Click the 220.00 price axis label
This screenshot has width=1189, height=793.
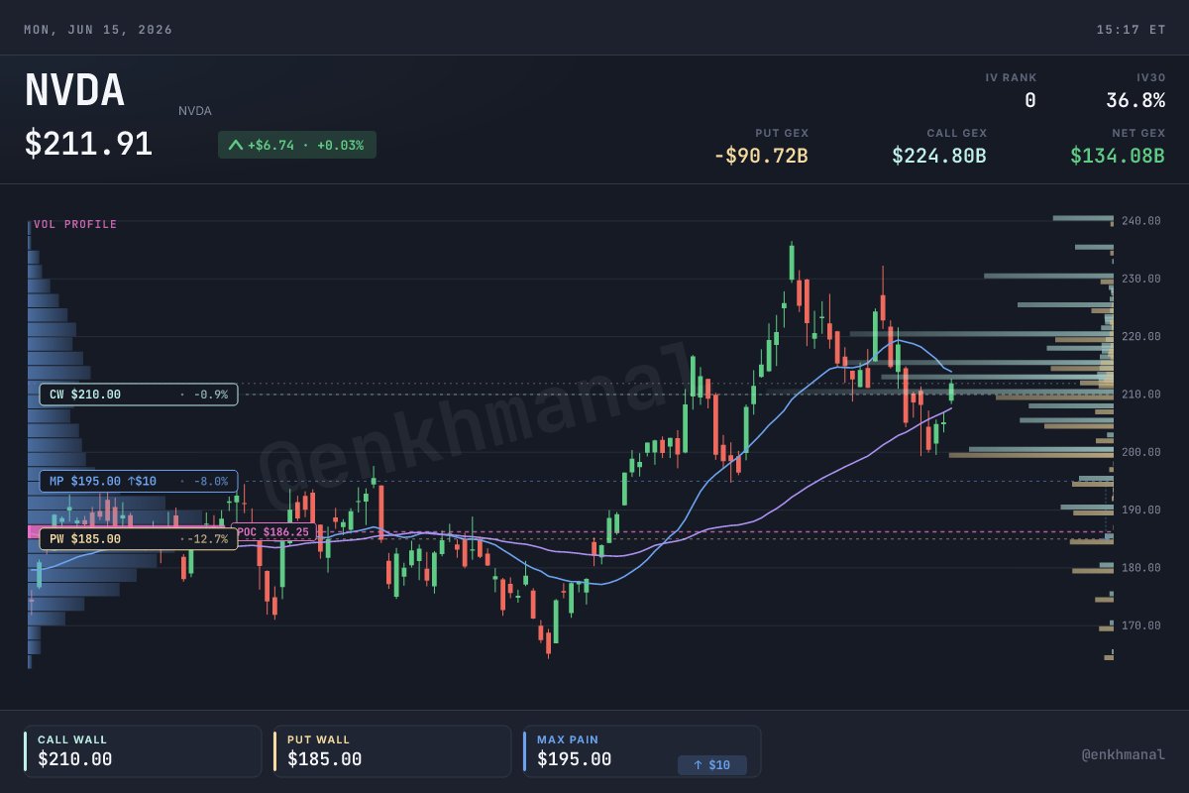pos(1141,337)
